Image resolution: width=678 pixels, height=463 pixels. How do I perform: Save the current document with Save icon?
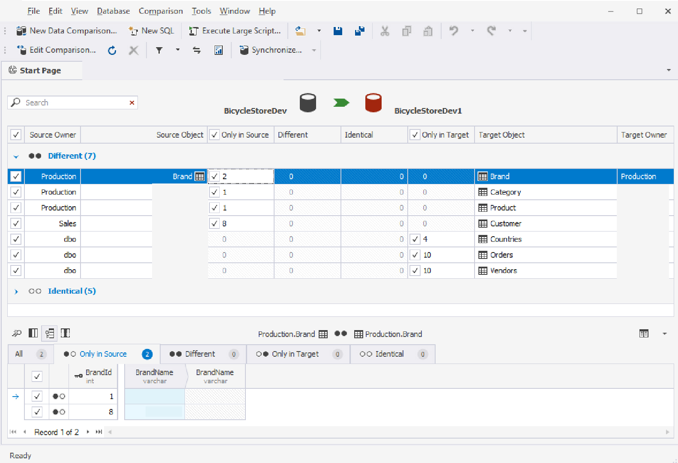pos(338,31)
